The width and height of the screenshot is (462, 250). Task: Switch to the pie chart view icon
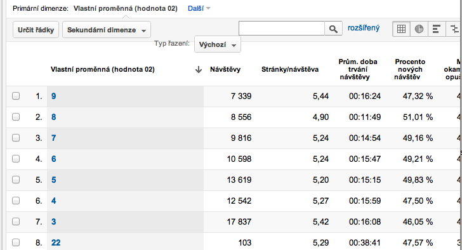(419, 29)
